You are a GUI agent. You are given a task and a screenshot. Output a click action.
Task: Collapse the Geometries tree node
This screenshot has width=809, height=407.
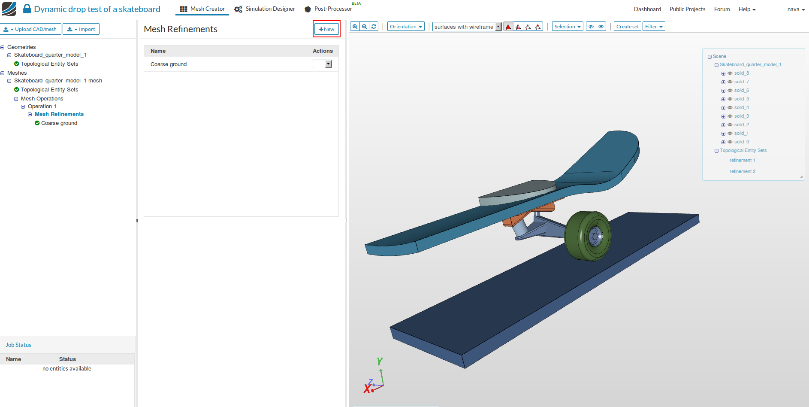(3, 47)
